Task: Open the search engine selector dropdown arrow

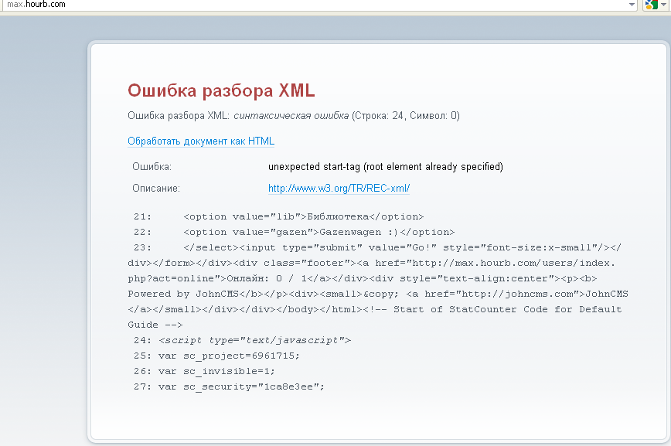Action: tap(663, 5)
